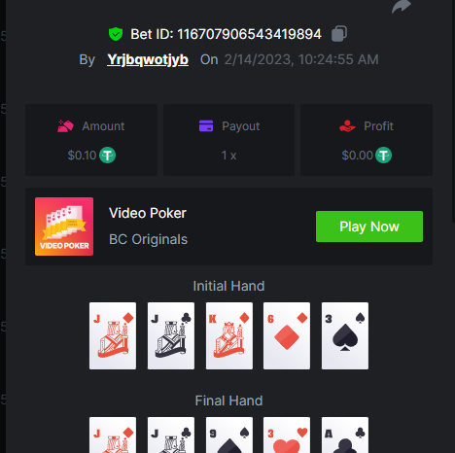455x453 pixels.
Task: Select the 6 of diamonds card
Action: tap(287, 335)
